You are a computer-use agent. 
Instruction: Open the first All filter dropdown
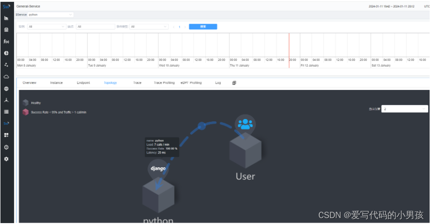point(46,27)
